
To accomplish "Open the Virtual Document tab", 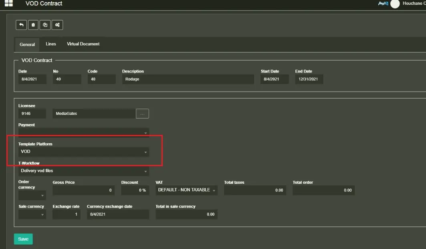I will [x=83, y=44].
